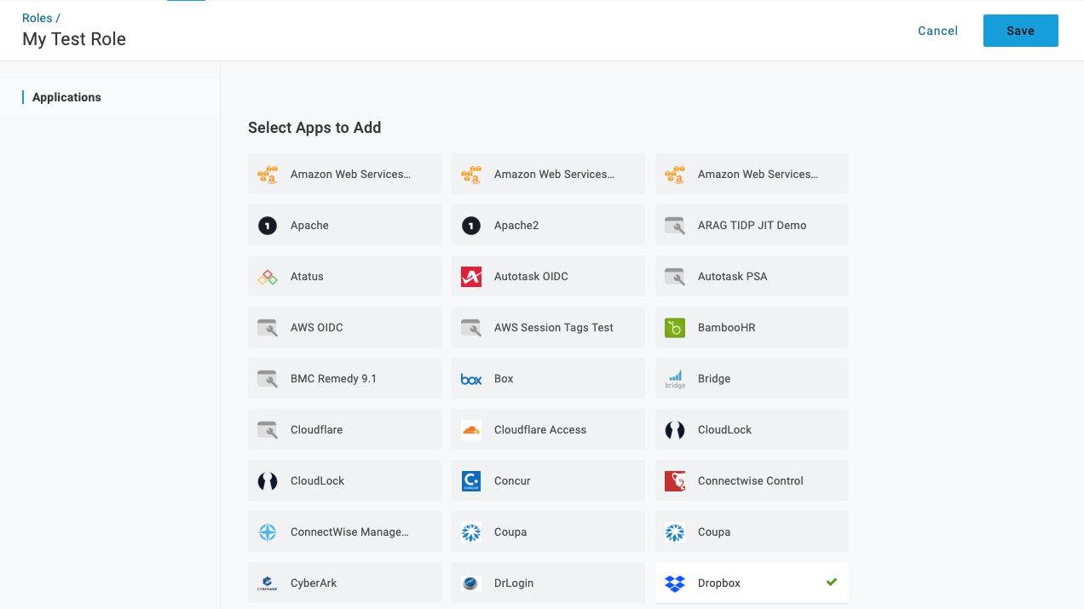Select the Autotask PSA wrench icon
Screen dimensions: 1084x609
tap(675, 277)
